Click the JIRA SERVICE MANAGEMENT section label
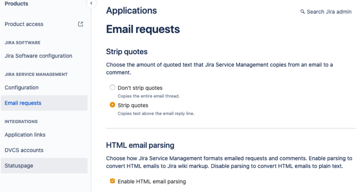The height and width of the screenshot is (192, 359). pos(36,75)
